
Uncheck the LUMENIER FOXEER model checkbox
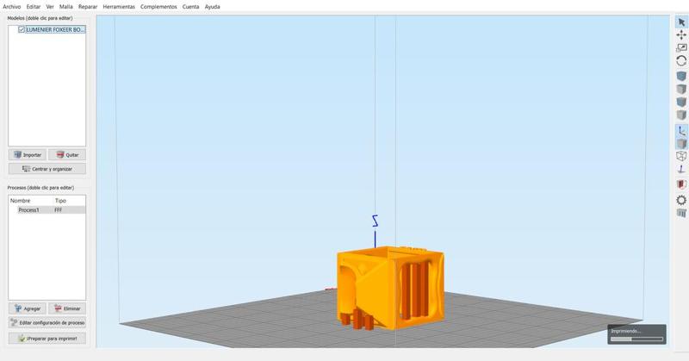tap(21, 29)
